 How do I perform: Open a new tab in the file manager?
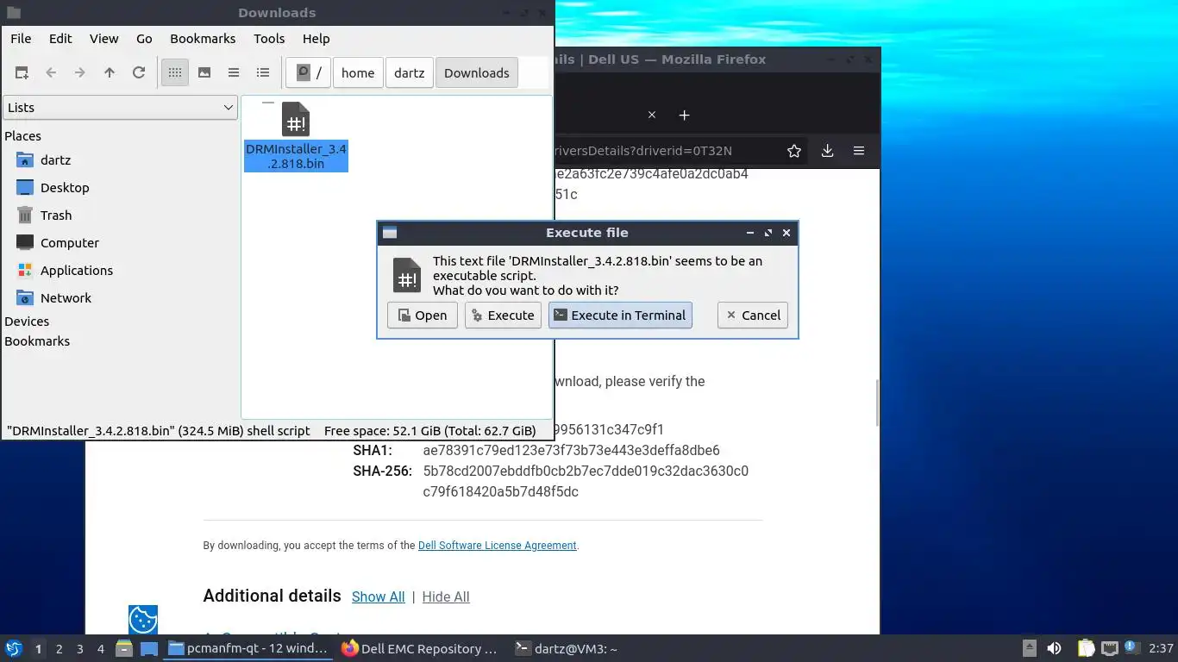pos(22,73)
